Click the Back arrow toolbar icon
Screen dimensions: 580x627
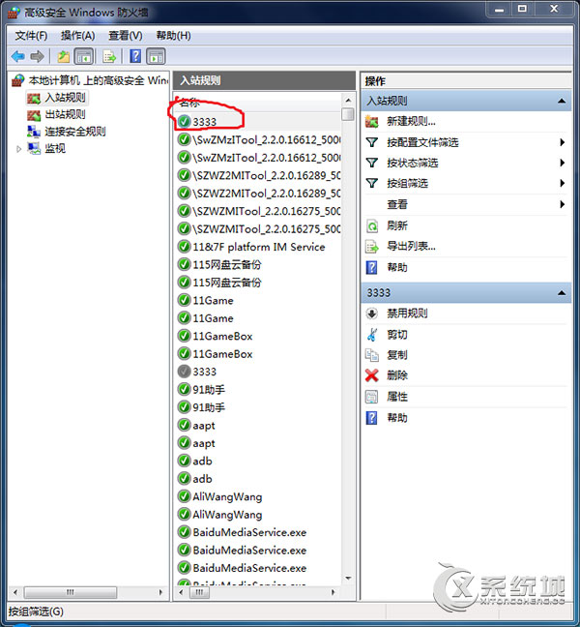[18, 56]
